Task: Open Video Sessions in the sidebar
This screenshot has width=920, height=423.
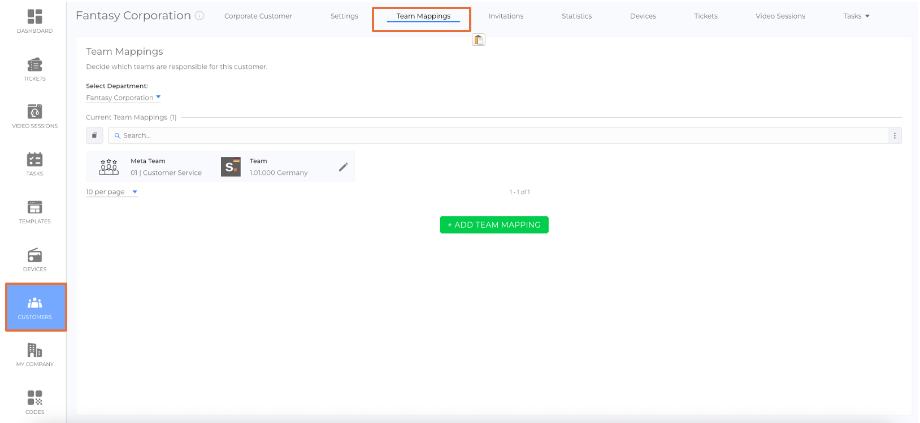Action: (x=34, y=117)
